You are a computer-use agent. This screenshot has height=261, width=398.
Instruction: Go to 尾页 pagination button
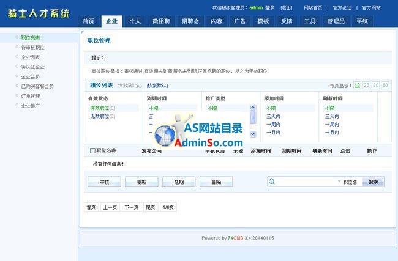151,207
